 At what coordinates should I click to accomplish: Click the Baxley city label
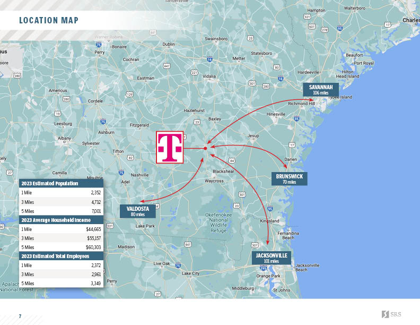[215, 119]
